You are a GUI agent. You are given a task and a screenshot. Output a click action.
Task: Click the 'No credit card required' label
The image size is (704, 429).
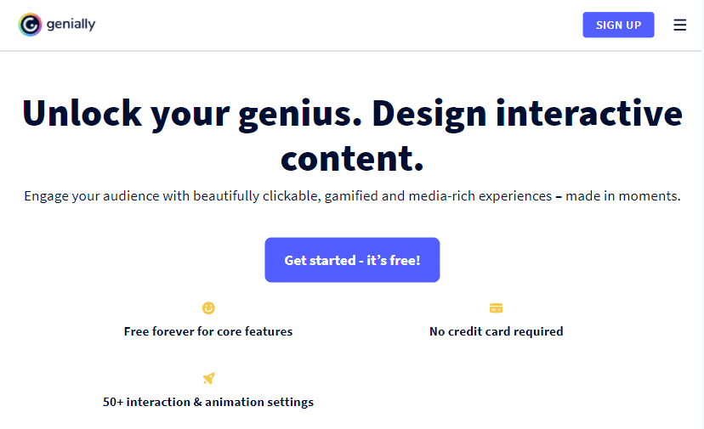click(x=497, y=331)
